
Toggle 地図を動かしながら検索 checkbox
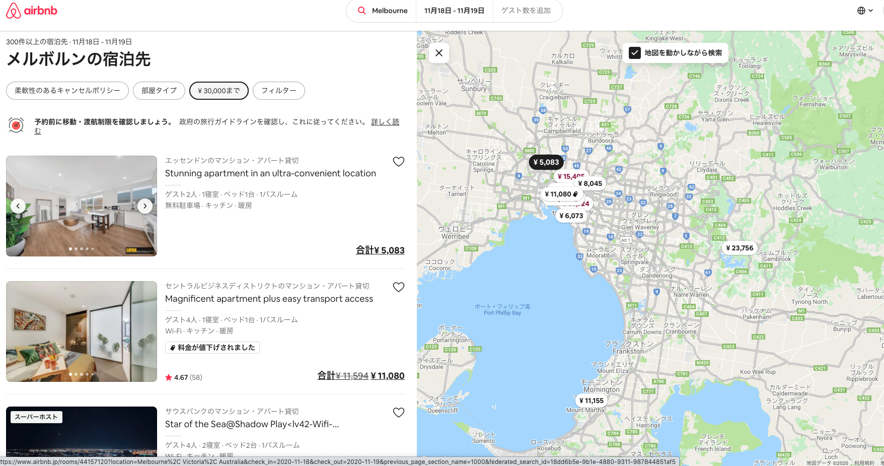(x=635, y=53)
